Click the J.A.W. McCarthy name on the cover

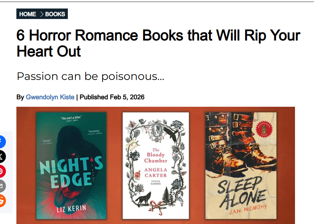[x=248, y=210]
